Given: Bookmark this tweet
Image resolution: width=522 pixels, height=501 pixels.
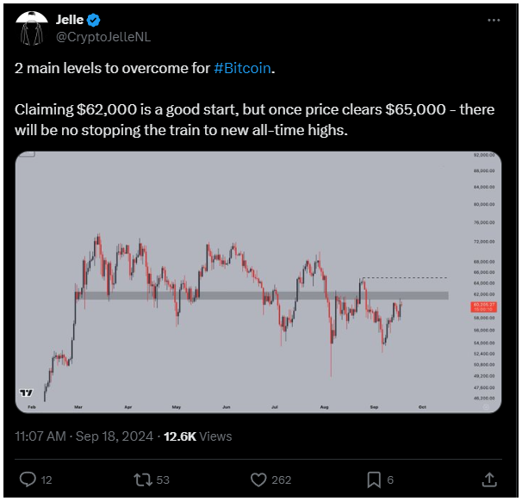Looking at the screenshot, I should [x=374, y=479].
